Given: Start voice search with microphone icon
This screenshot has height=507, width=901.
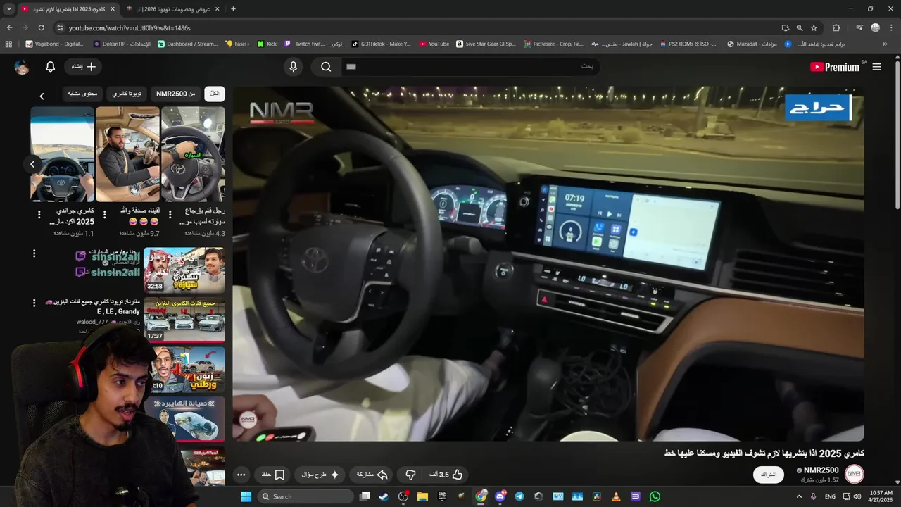Looking at the screenshot, I should tap(294, 66).
